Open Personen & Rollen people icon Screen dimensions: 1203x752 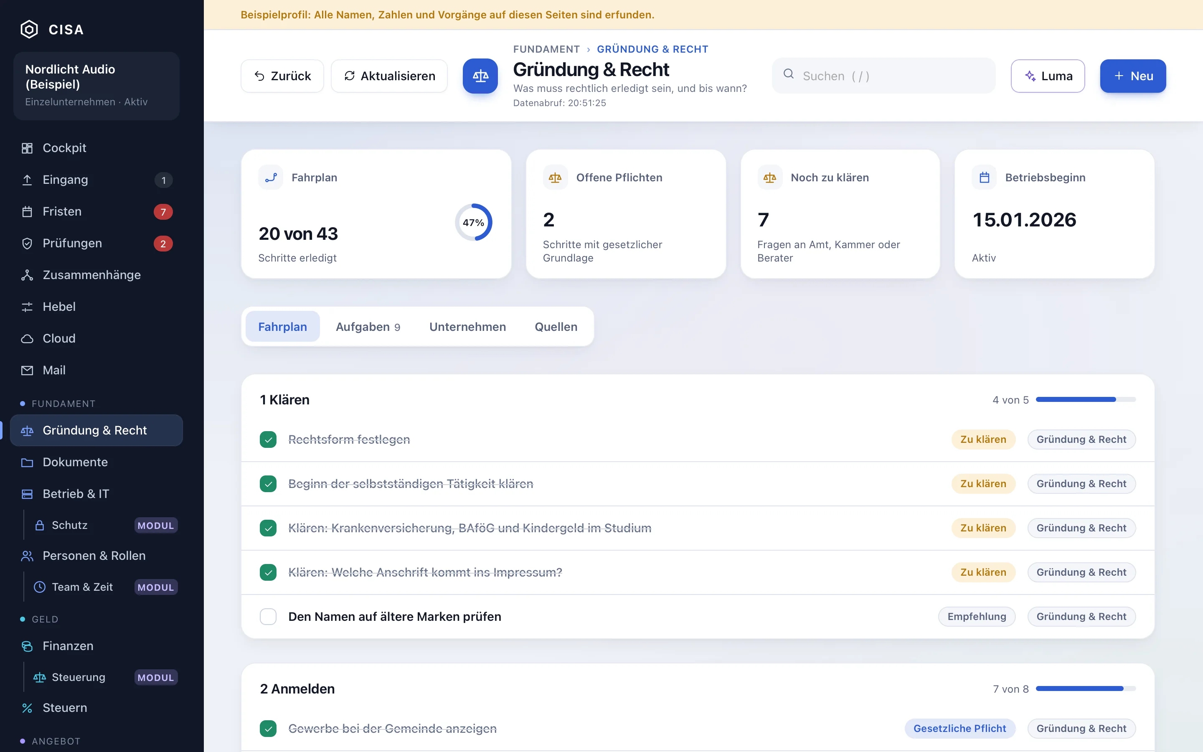(27, 556)
